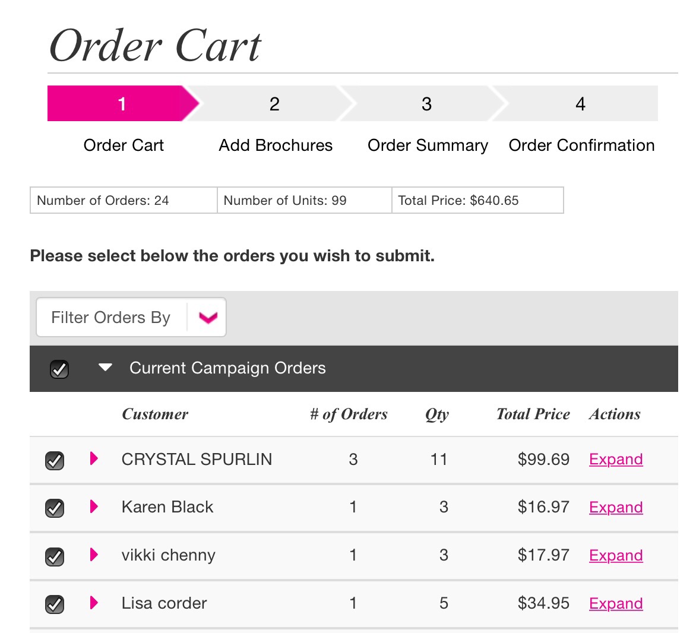Image resolution: width=696 pixels, height=633 pixels.
Task: Click the Total Price column header
Action: [x=532, y=414]
